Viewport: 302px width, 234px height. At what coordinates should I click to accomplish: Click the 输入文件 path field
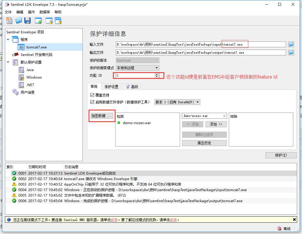(201, 44)
